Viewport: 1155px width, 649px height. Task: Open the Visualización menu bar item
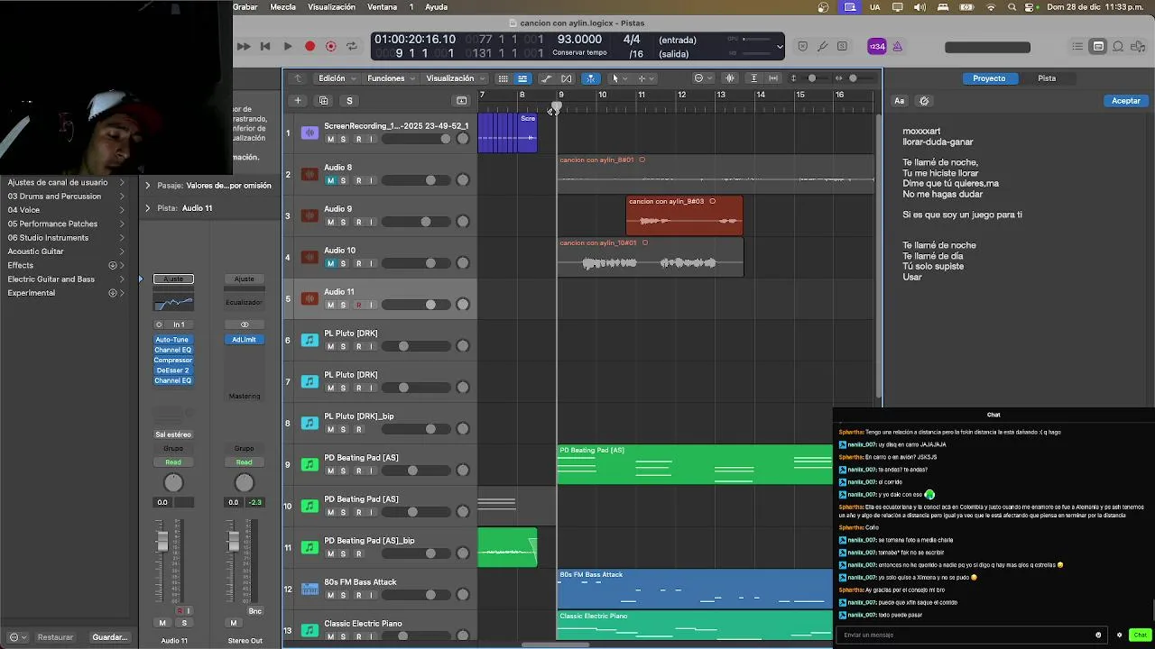(x=331, y=7)
